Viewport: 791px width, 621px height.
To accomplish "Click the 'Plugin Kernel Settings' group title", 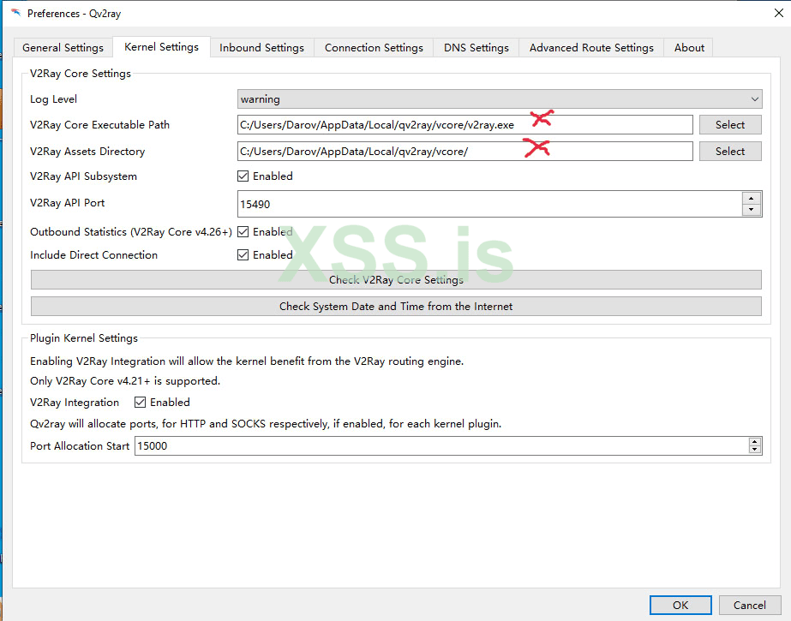I will (x=84, y=338).
